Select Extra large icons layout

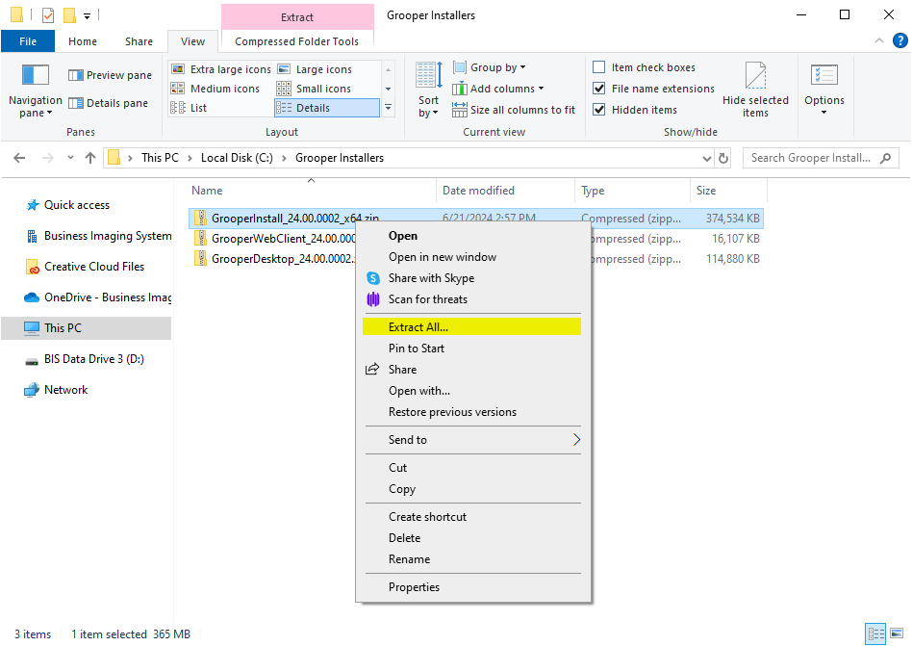(x=221, y=69)
